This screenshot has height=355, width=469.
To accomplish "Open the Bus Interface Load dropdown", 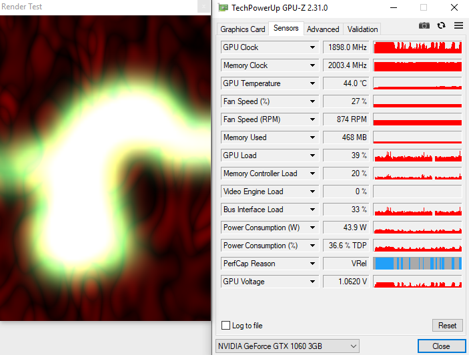I will (312, 210).
